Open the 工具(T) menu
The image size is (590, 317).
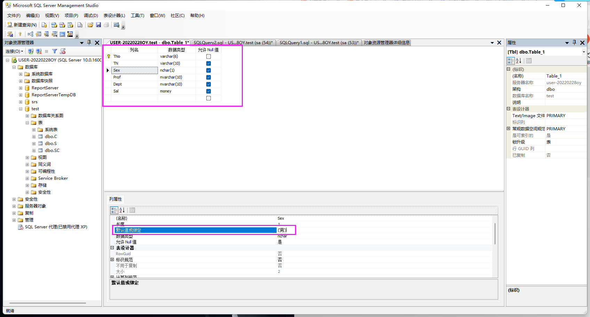[137, 16]
